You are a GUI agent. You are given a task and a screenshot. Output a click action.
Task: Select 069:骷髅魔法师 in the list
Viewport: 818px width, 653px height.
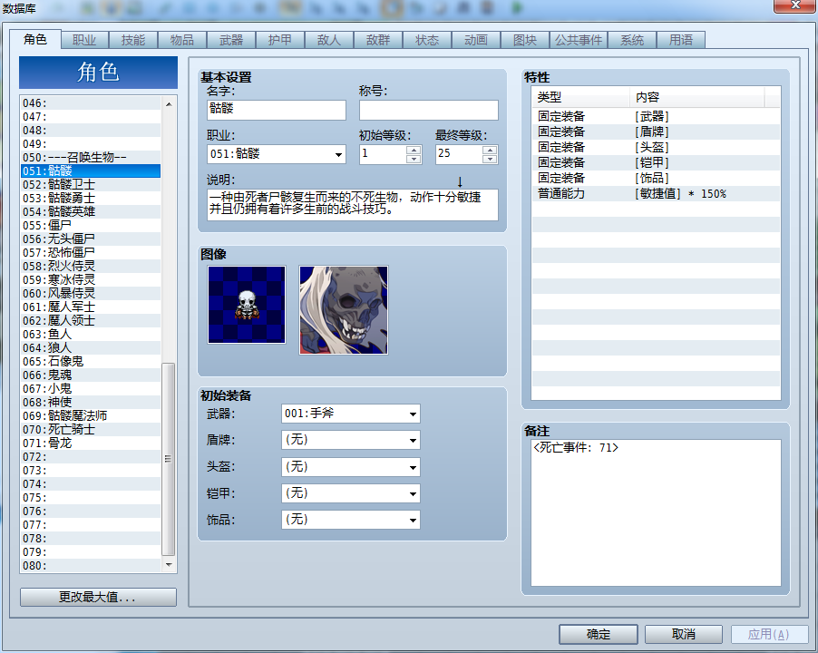pyautogui.click(x=91, y=415)
